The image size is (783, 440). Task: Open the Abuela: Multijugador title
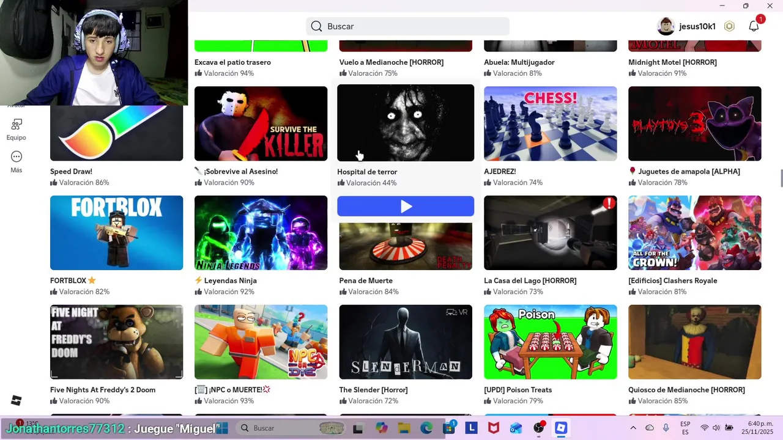[x=519, y=62]
